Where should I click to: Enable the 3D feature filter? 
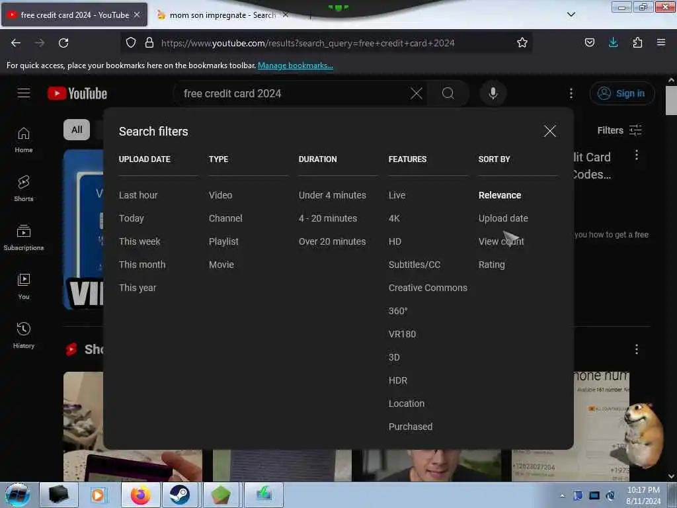point(394,357)
